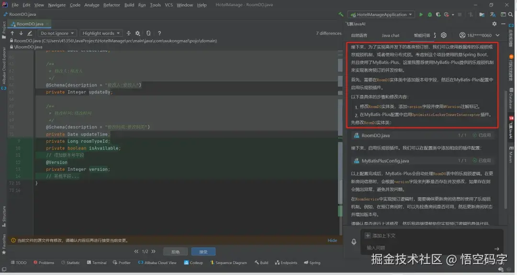Screen dimensions: 517x275
Task: Open the 'Do not ignore' whitespace dropdown
Action: click(x=57, y=33)
